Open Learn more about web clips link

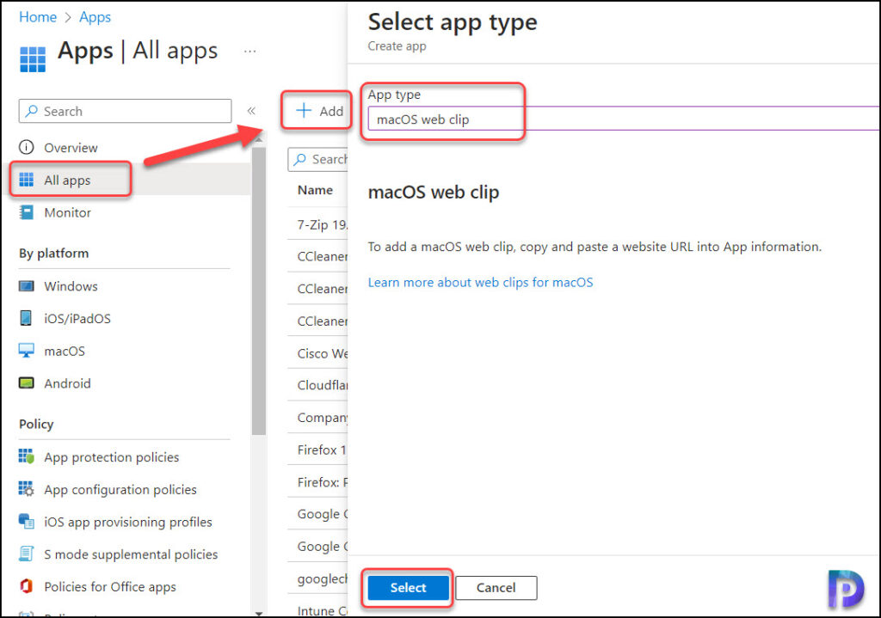click(480, 282)
